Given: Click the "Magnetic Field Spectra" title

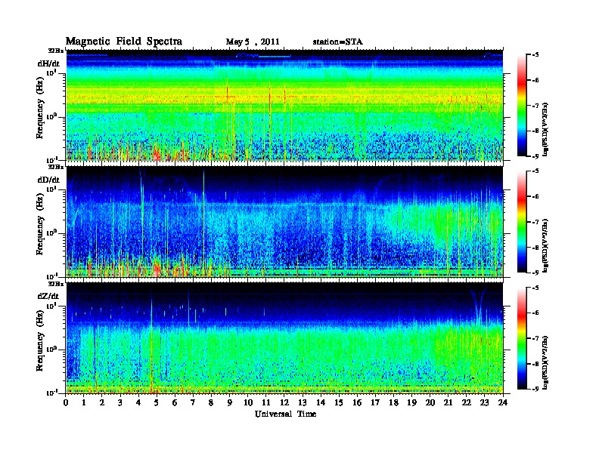Looking at the screenshot, I should [x=124, y=42].
